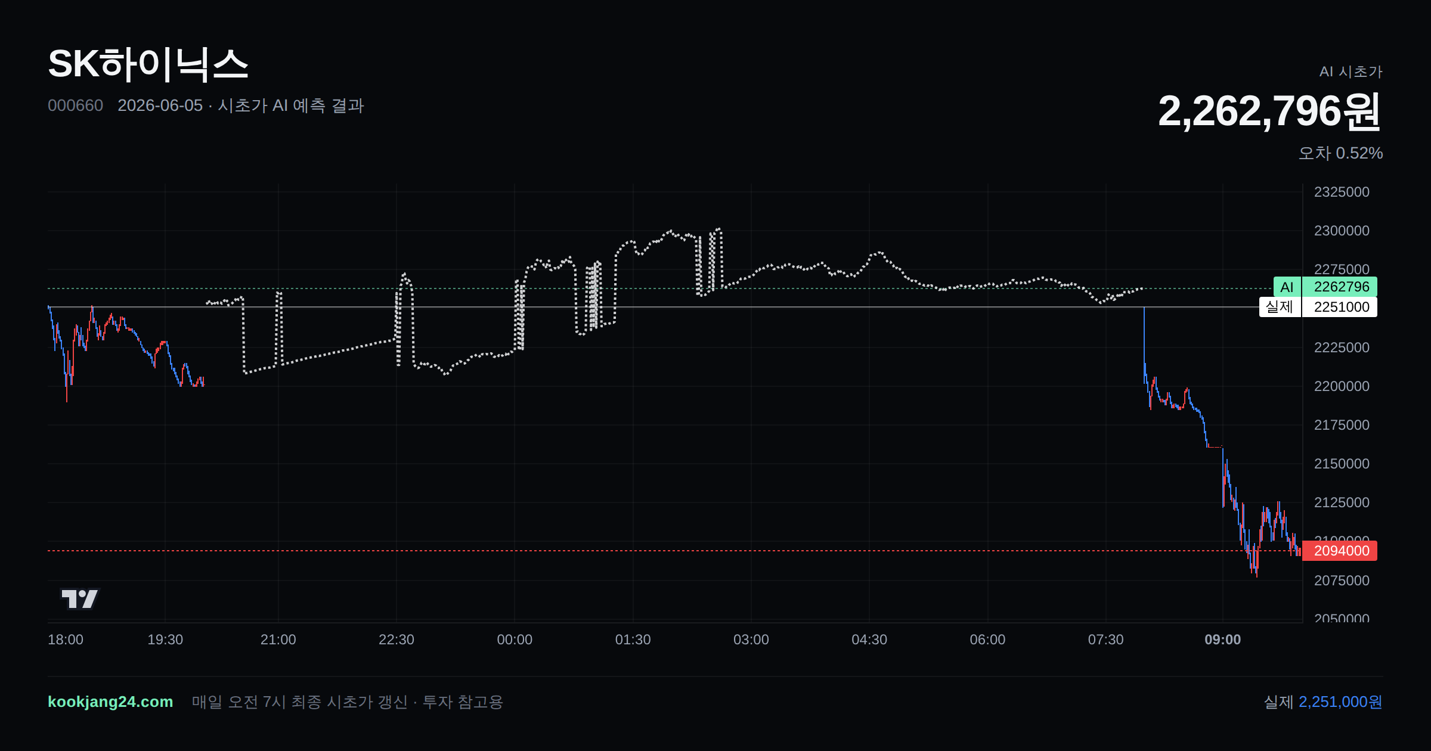Click the predicted price 2,262,796원
Image resolution: width=1431 pixels, height=751 pixels.
[1269, 111]
